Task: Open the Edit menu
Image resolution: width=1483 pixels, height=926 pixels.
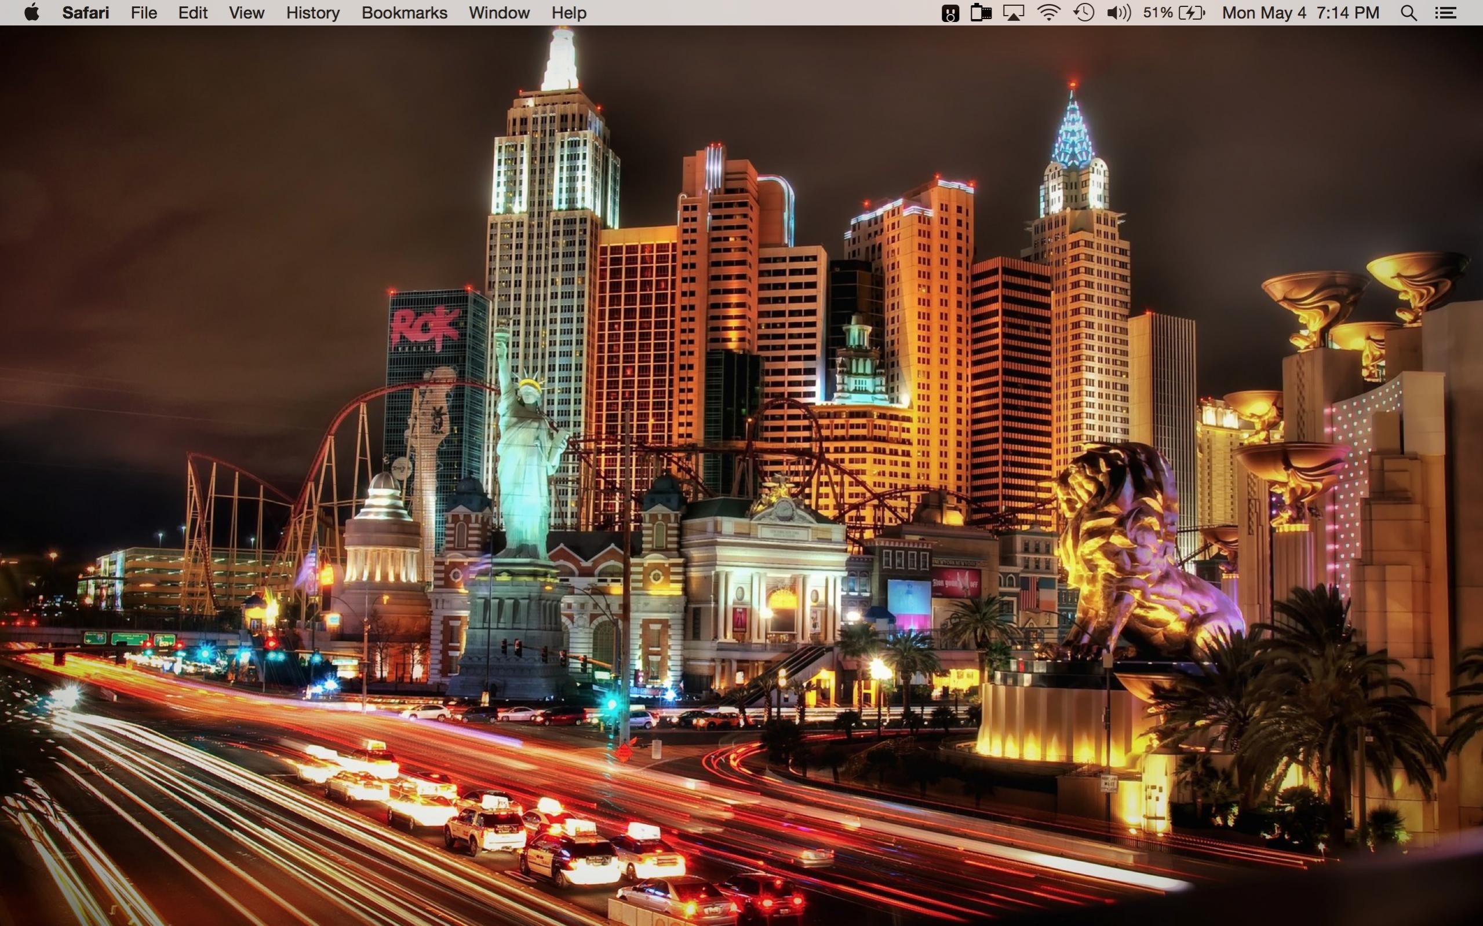Action: [193, 13]
